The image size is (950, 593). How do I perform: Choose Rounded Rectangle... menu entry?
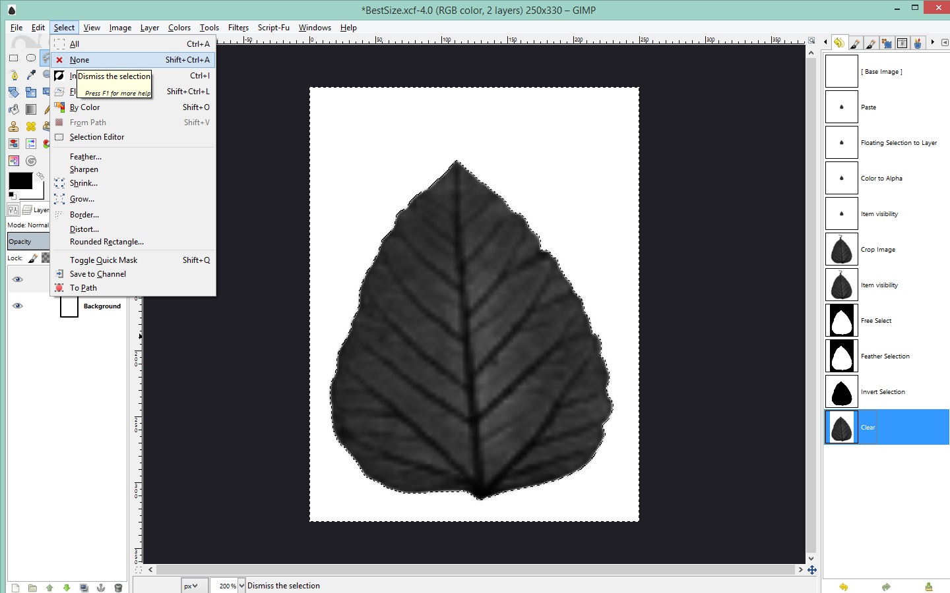tap(133, 242)
